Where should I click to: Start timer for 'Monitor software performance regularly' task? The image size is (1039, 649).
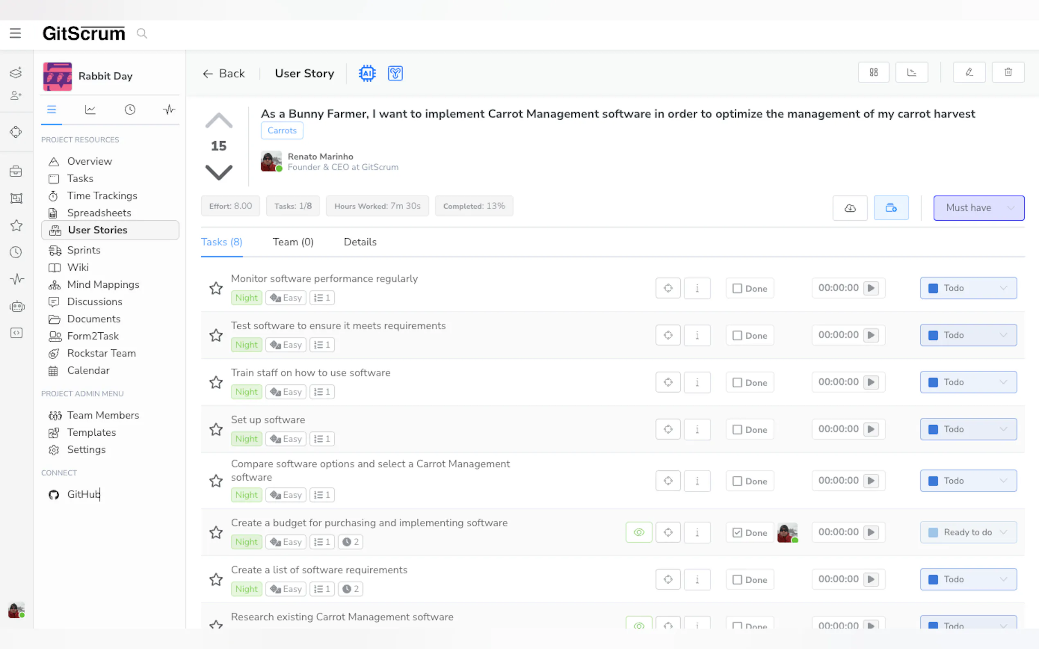tap(871, 288)
